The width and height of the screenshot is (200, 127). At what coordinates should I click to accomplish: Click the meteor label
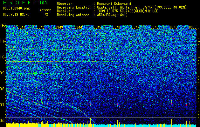[x=45, y=10]
